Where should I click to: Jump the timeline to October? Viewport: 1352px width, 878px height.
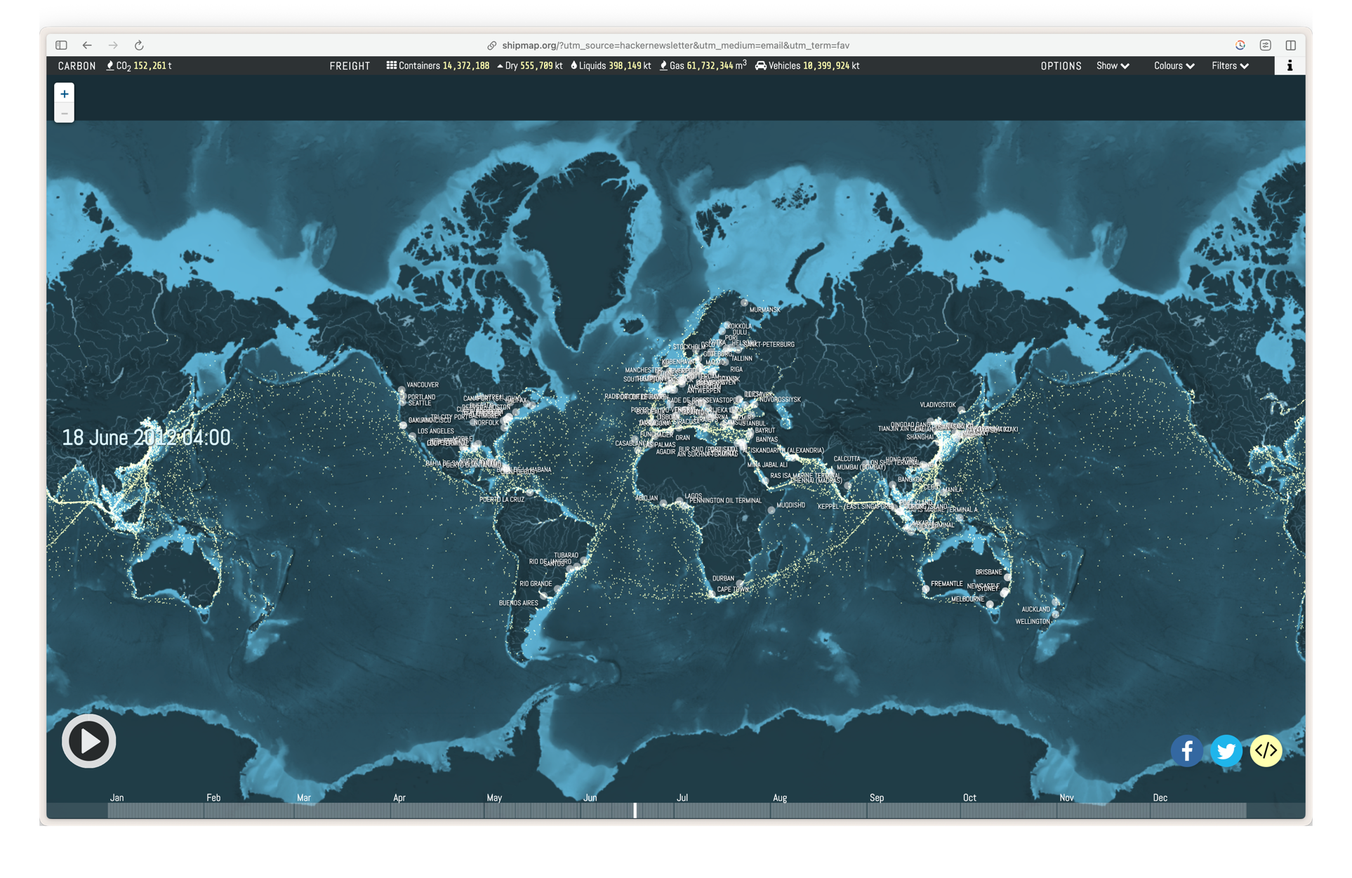click(969, 798)
